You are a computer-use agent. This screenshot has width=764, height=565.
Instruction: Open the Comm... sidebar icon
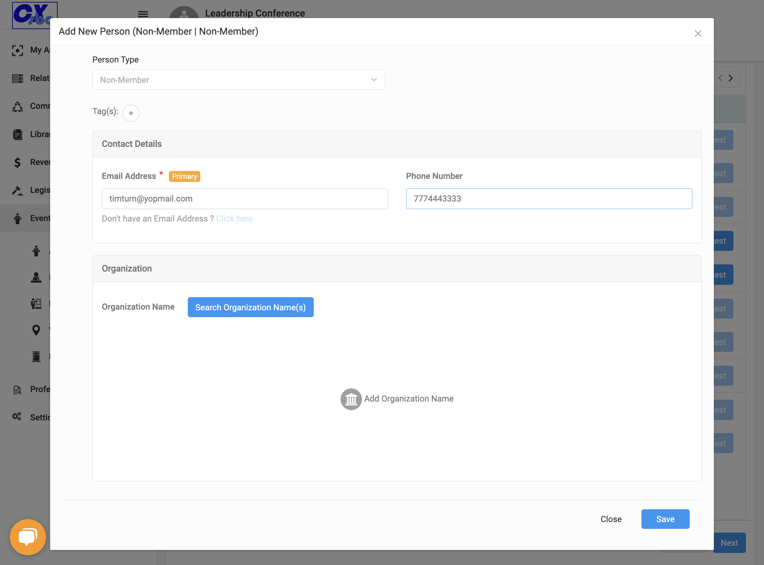(17, 107)
